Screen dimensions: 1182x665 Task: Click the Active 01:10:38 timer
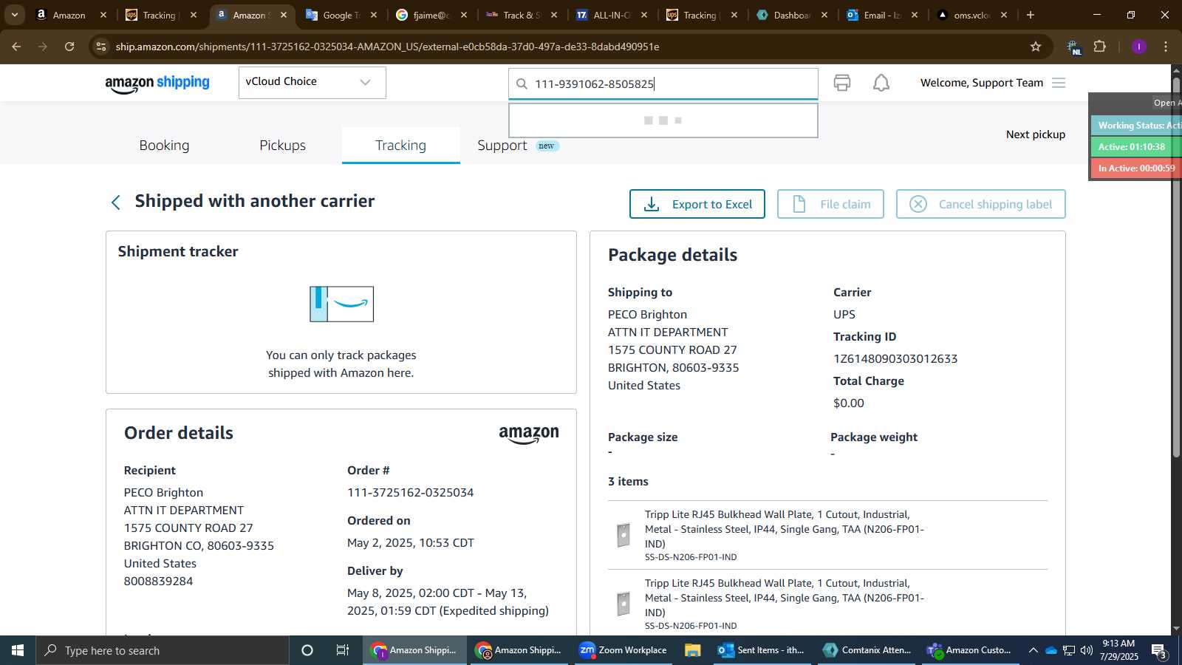coord(1135,147)
